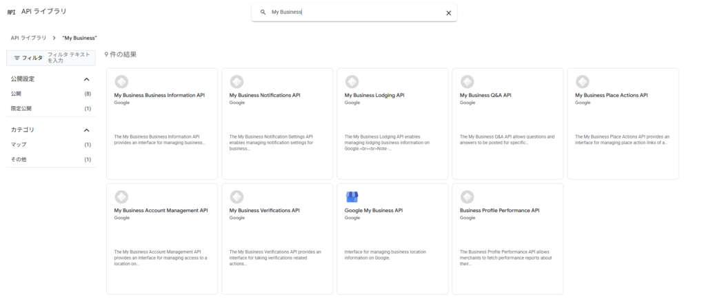Click the My Business Q&A API icon
The width and height of the screenshot is (706, 301).
coord(467,81)
